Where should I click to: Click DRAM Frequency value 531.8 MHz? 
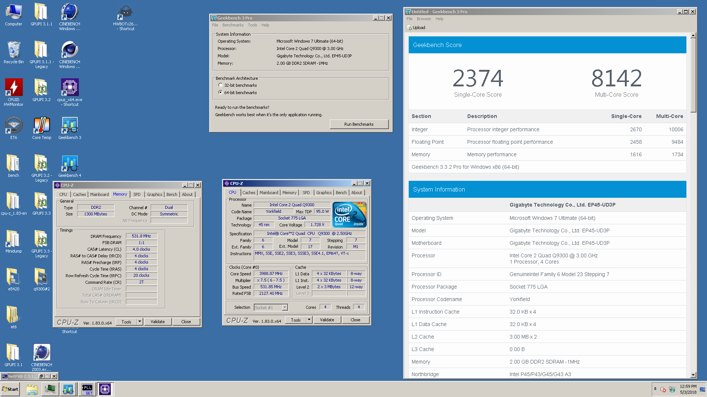[141, 236]
